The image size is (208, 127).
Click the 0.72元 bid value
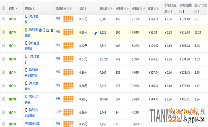point(83,46)
